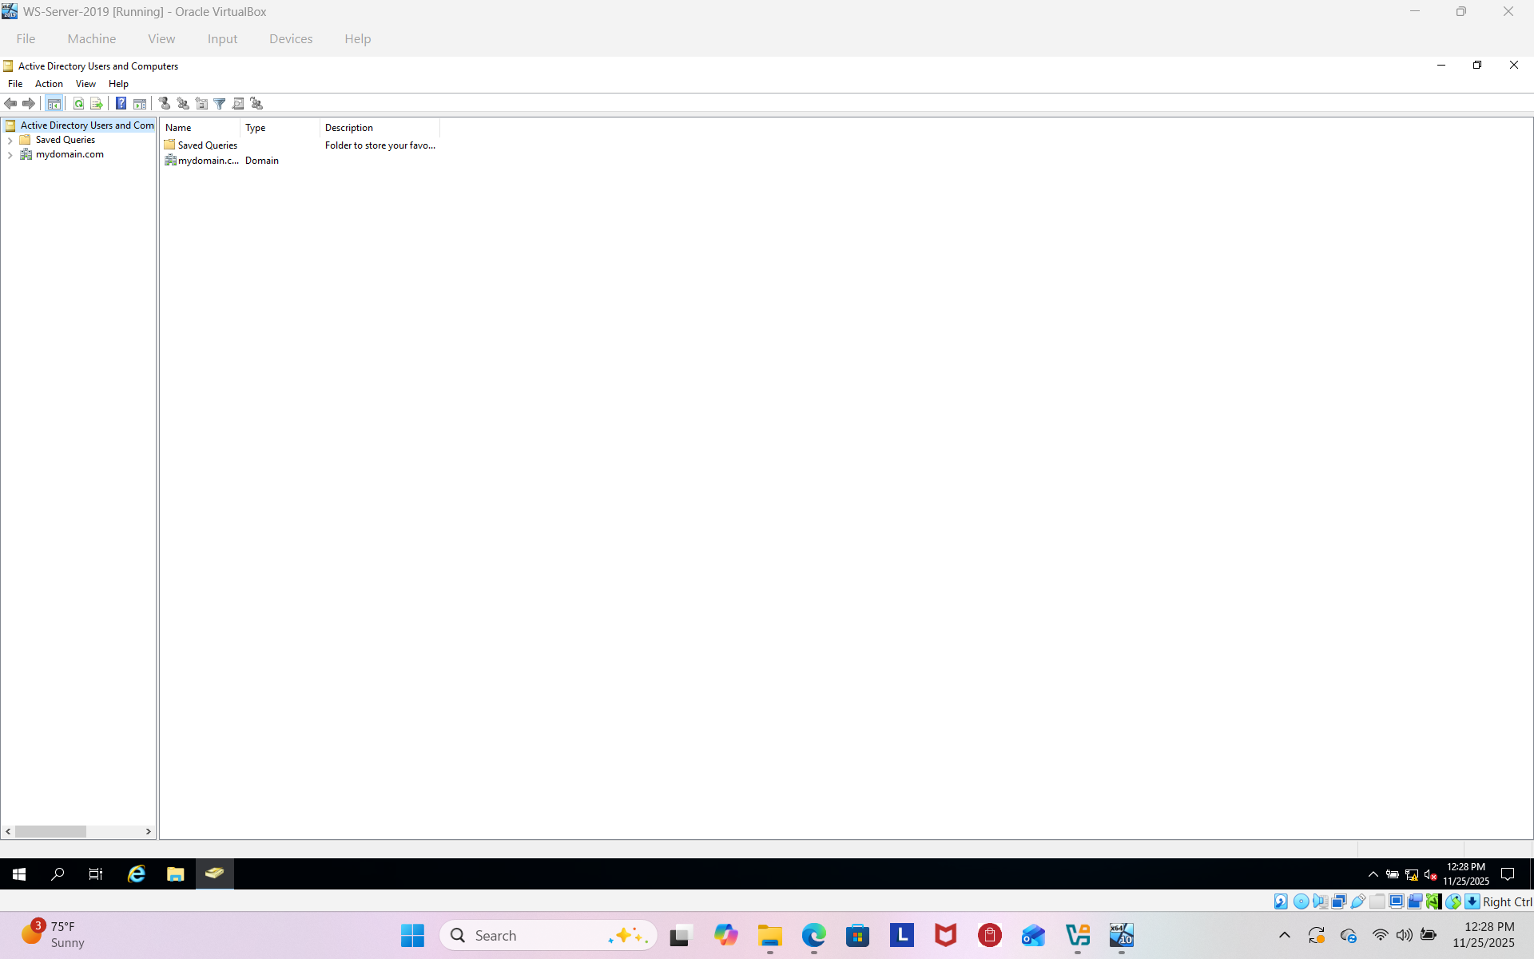Click the Add to group toolbar icon

tap(256, 103)
